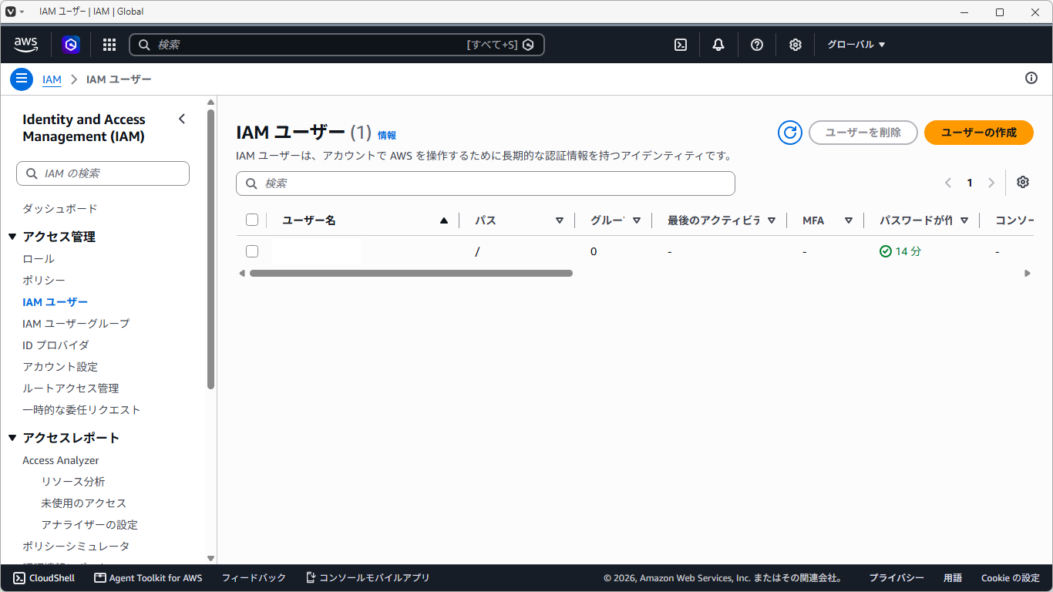Open the notifications bell icon
The image size is (1053, 592).
(x=718, y=45)
